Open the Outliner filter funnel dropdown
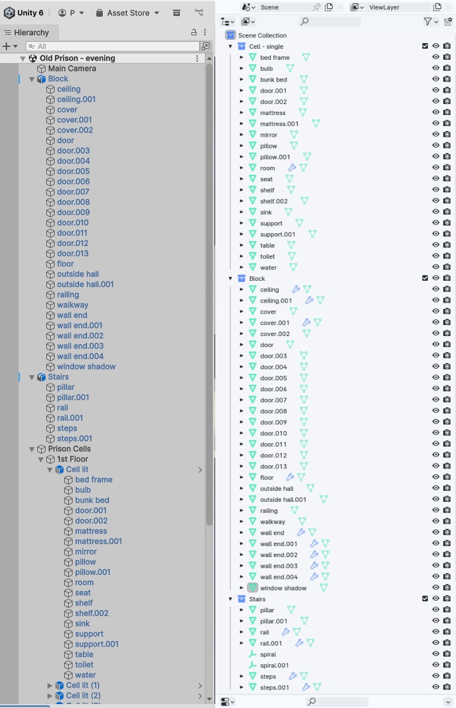 tap(431, 21)
